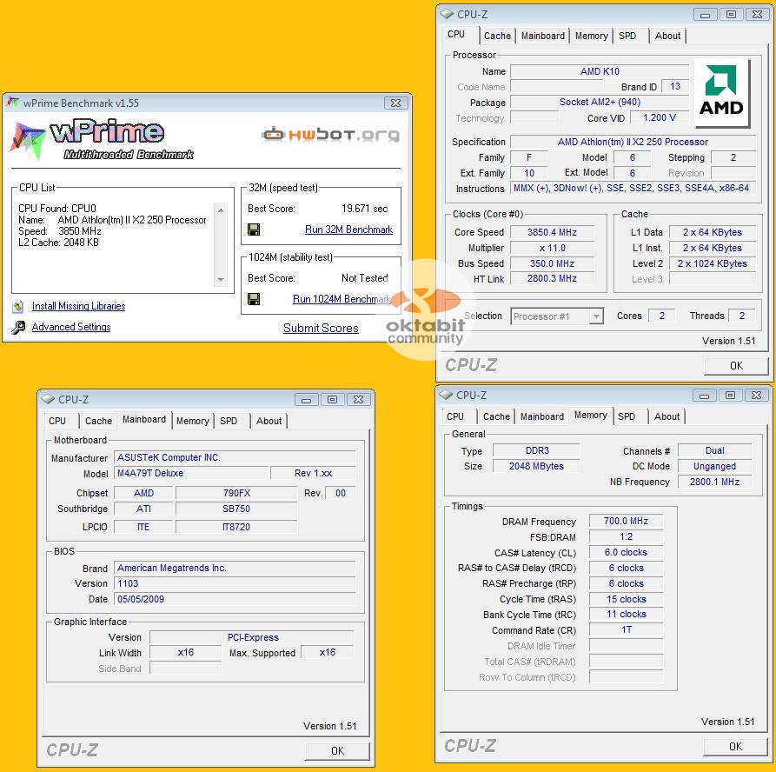Click Bus Speed value 350.0 MHz
Image resolution: width=776 pixels, height=772 pixels.
pyautogui.click(x=552, y=263)
